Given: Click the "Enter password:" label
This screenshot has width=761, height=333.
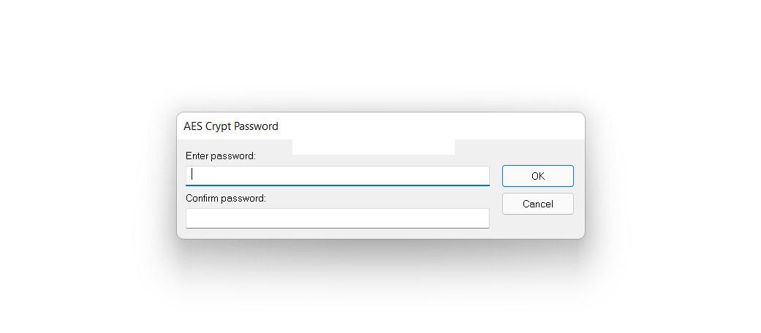Looking at the screenshot, I should coord(221,156).
